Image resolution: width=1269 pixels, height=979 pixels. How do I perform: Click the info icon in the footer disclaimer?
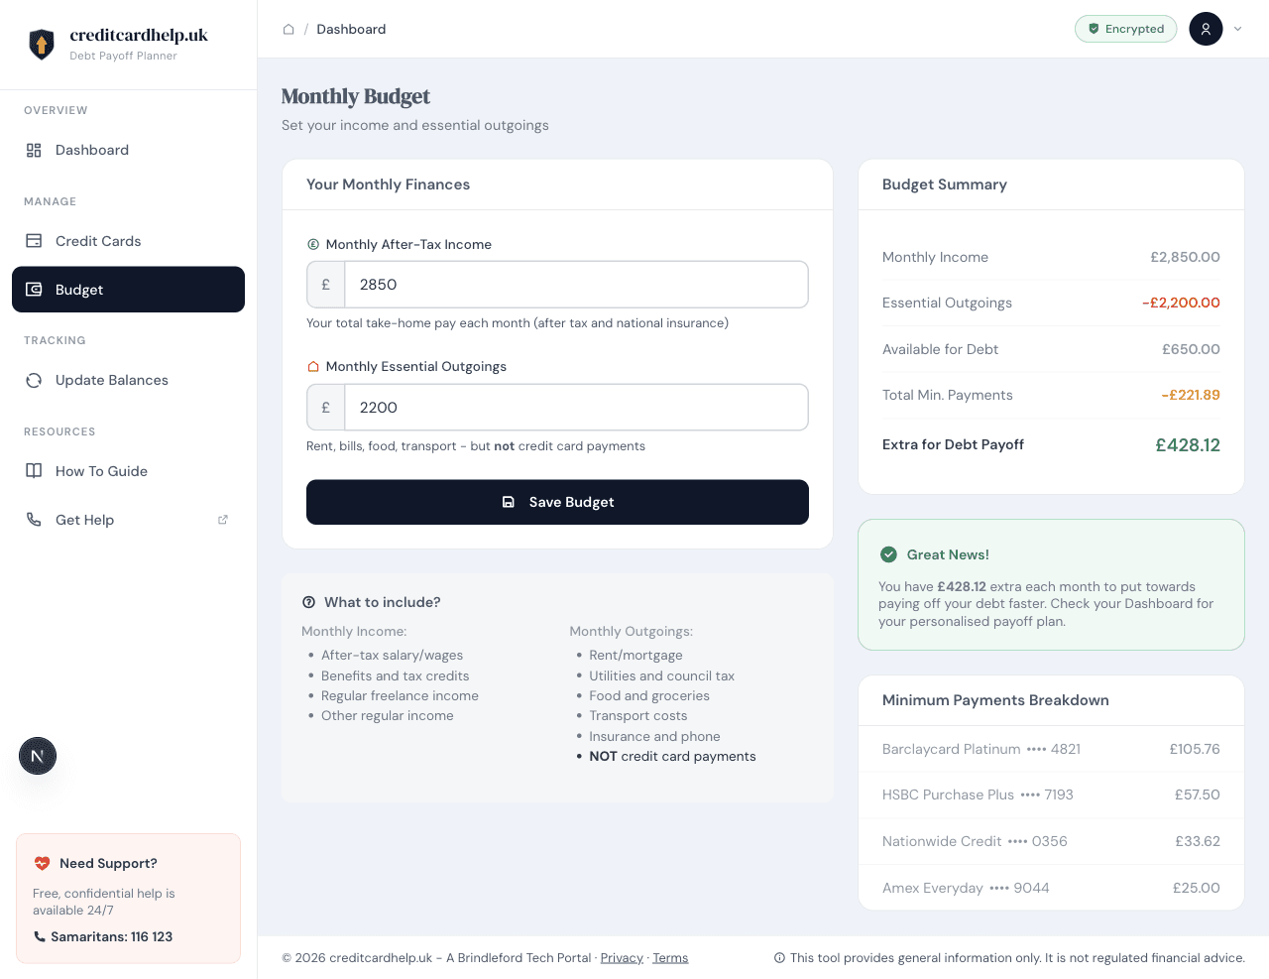coord(779,958)
